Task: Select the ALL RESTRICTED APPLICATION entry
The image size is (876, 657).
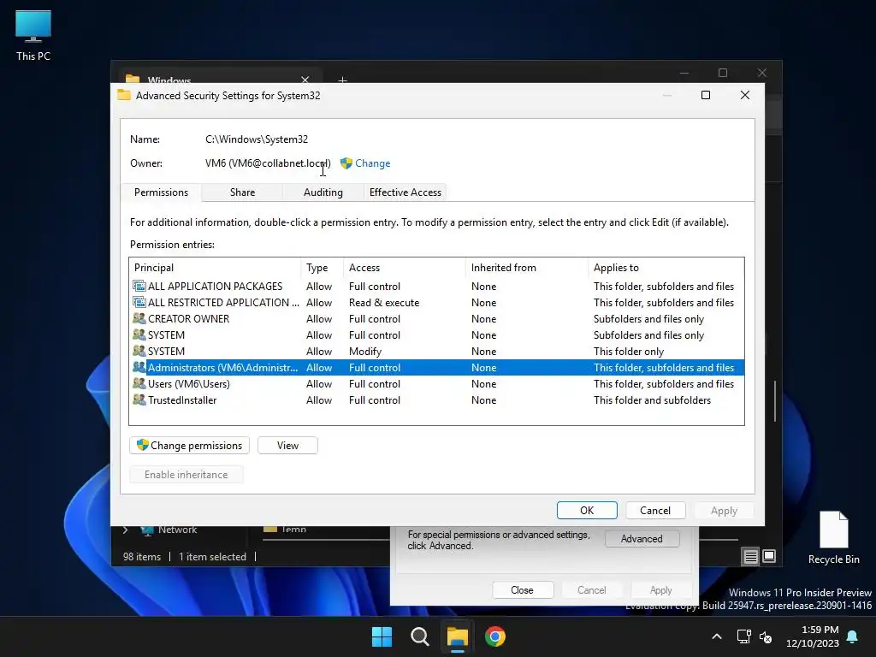Action: click(437, 302)
